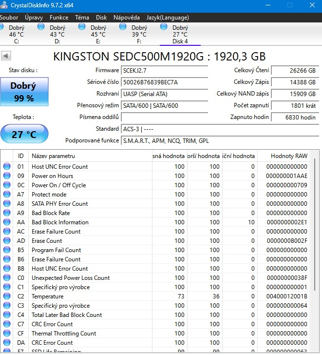Click status orb of Total Later Bad Block Count row

click(x=7, y=315)
